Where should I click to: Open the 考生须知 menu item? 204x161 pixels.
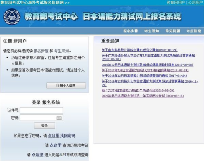pos(152,31)
